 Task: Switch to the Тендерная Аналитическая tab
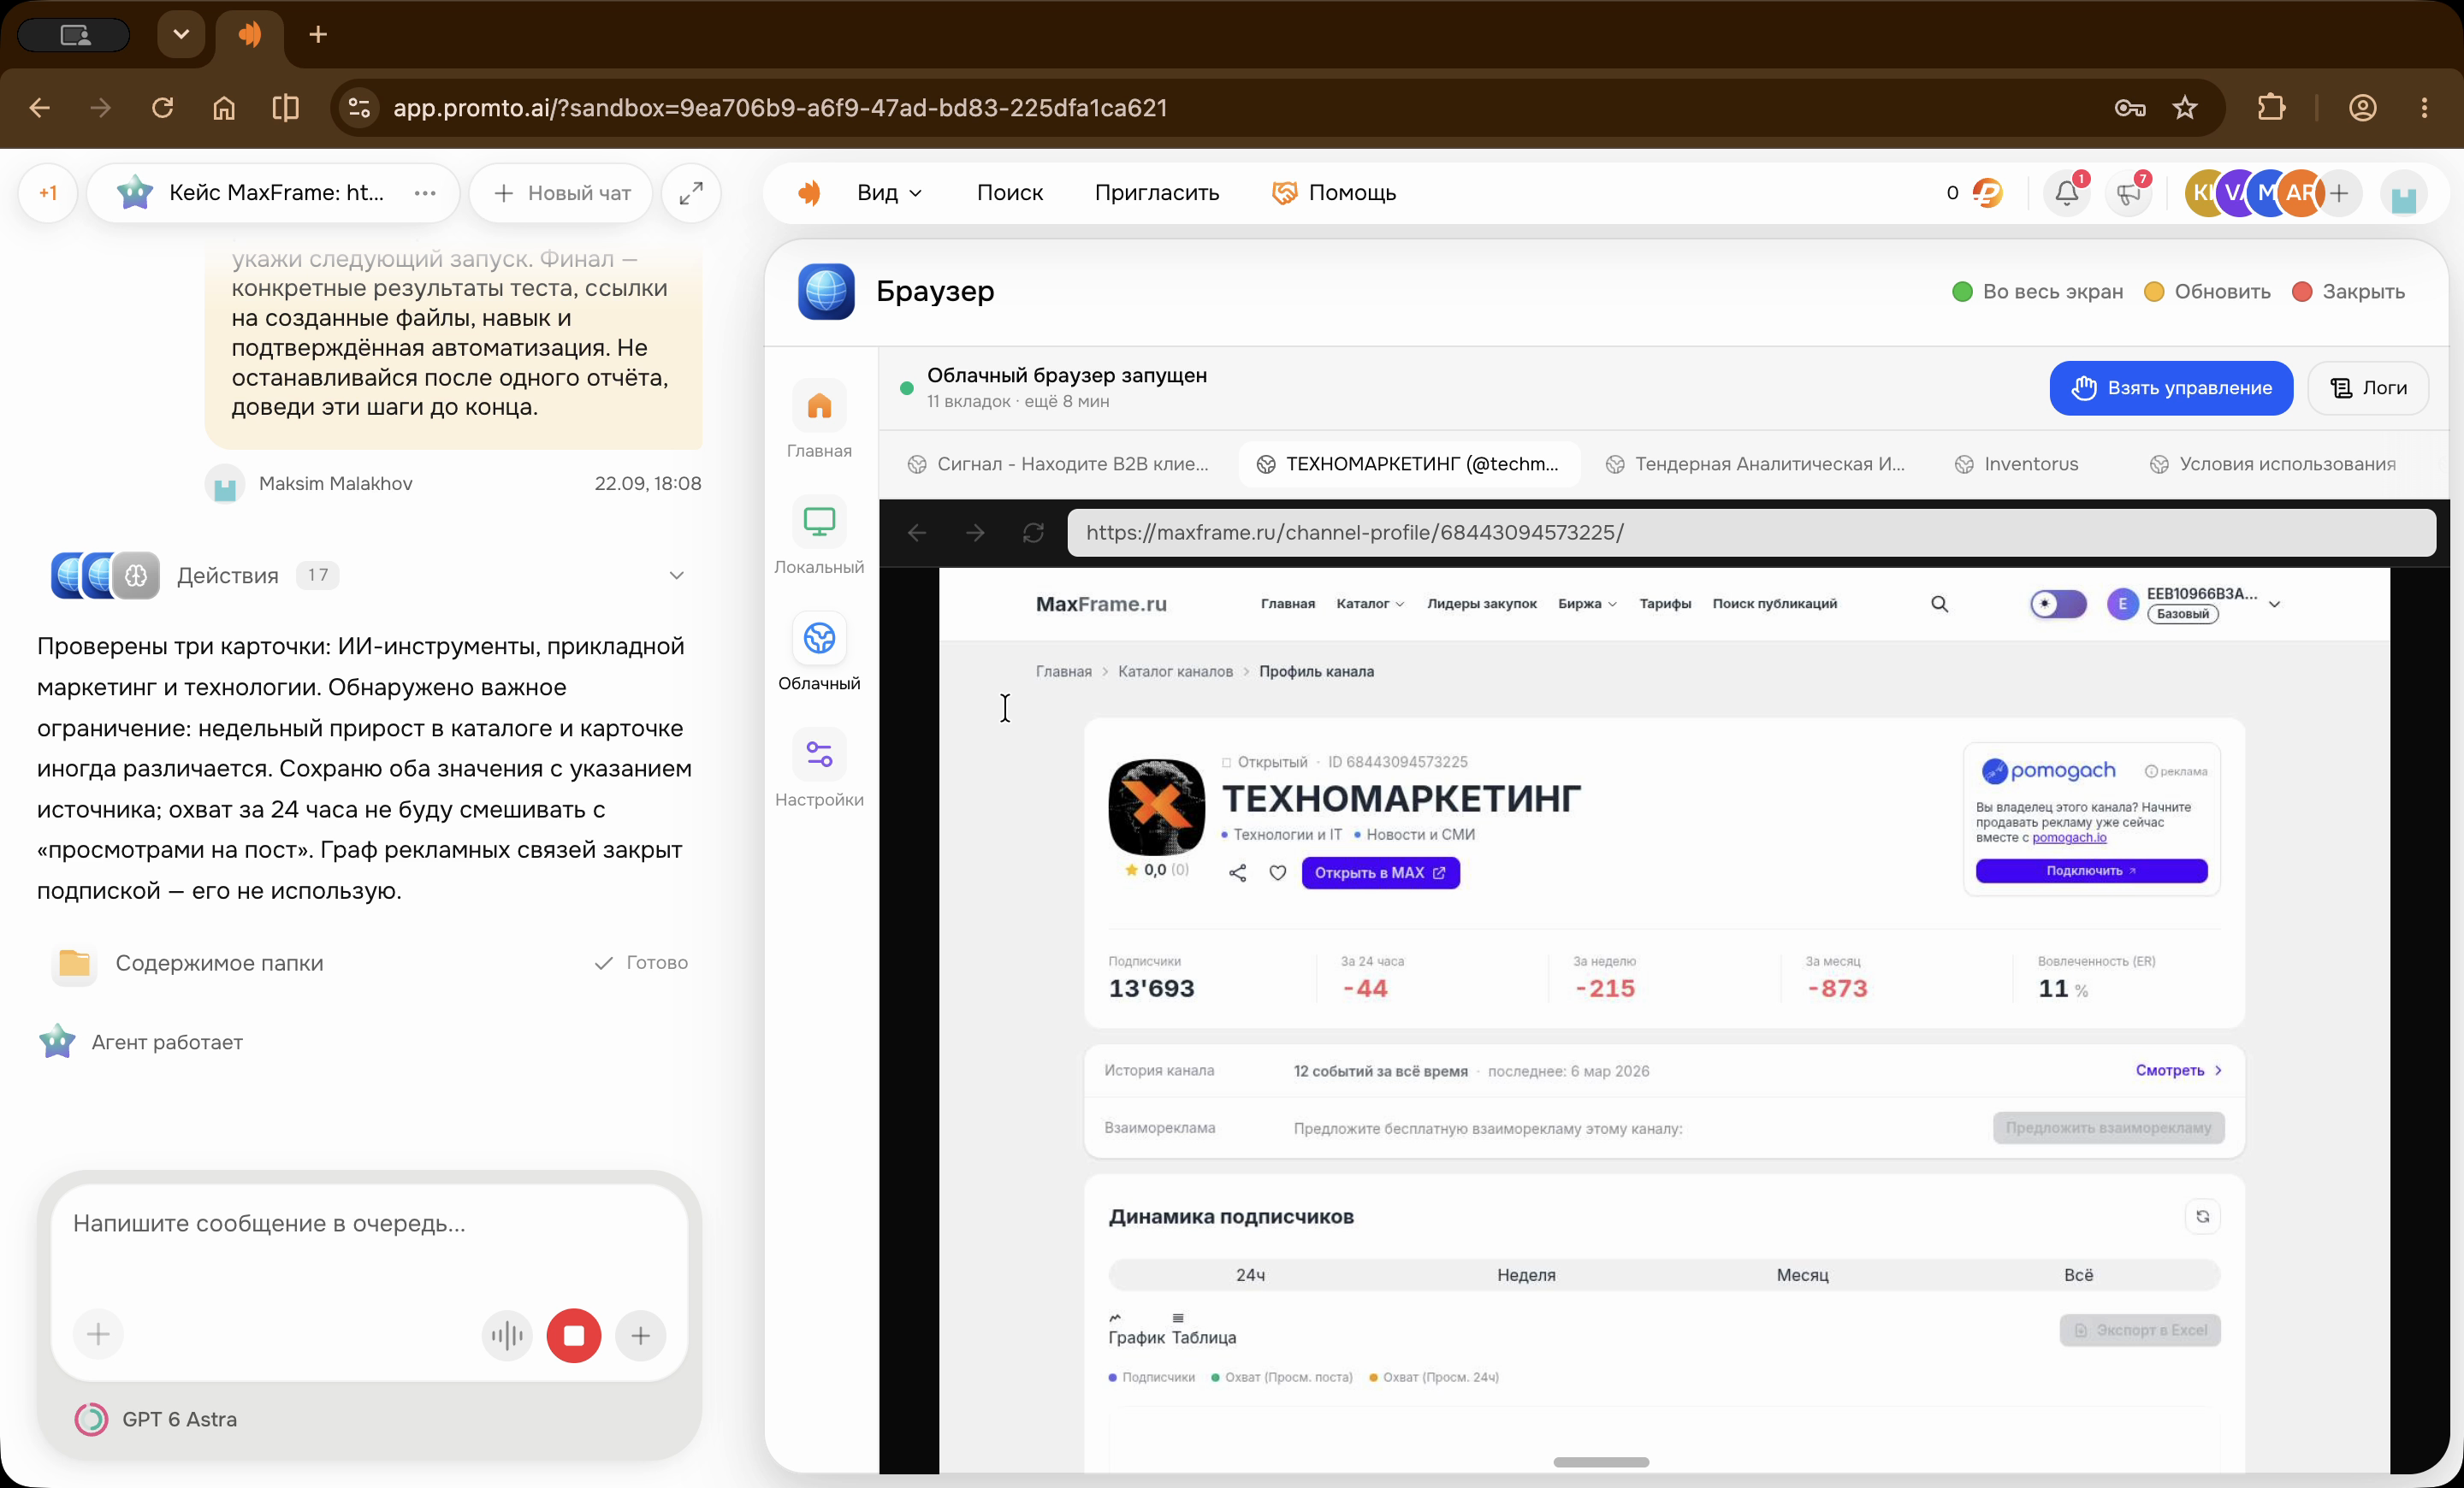click(1755, 464)
